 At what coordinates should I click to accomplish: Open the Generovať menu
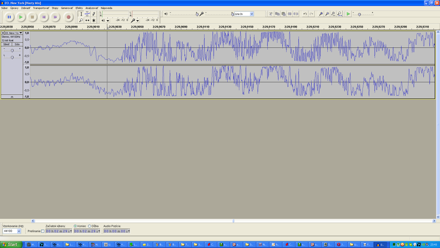pyautogui.click(x=67, y=8)
